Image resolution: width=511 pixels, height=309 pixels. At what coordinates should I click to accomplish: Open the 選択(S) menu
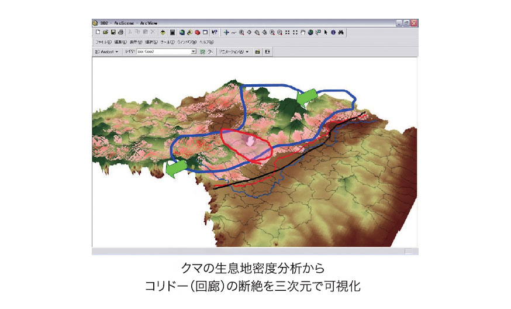click(151, 42)
